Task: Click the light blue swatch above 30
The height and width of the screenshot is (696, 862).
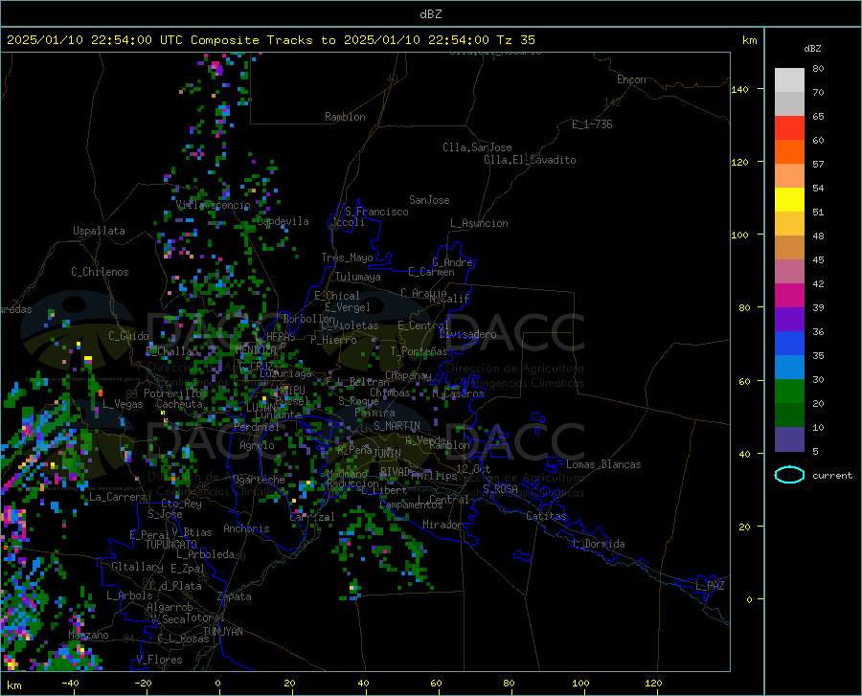Action: pyautogui.click(x=789, y=368)
